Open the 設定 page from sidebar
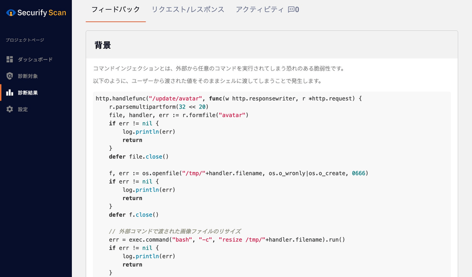This screenshot has width=472, height=277. click(23, 109)
